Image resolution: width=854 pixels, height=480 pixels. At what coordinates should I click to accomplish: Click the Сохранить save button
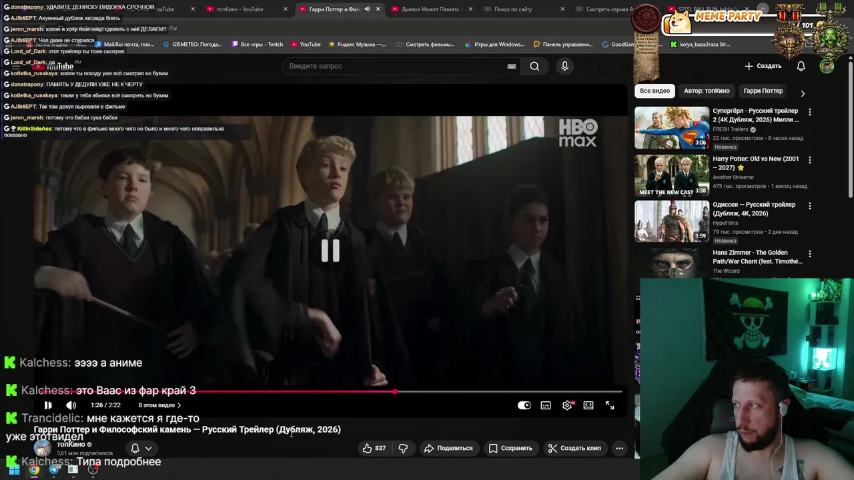510,448
